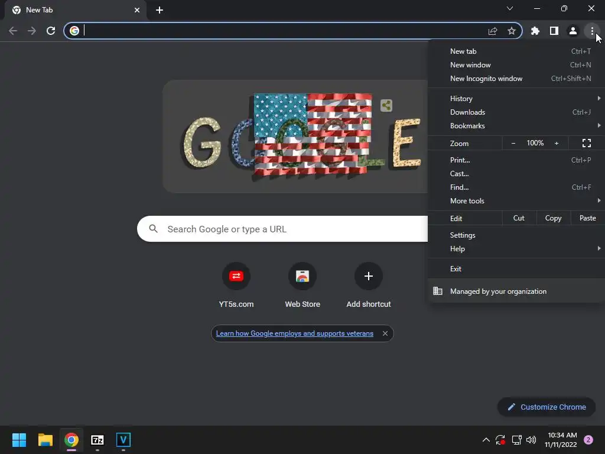Select New window from menu
The height and width of the screenshot is (454, 605).
[x=516, y=65]
